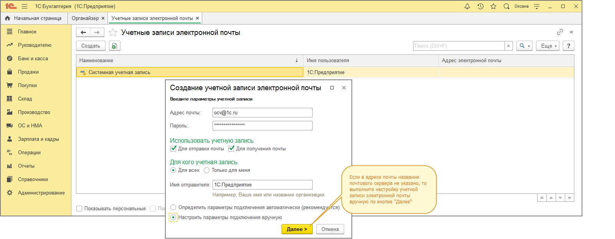
Task: Click the Отмена button
Action: [x=330, y=229]
